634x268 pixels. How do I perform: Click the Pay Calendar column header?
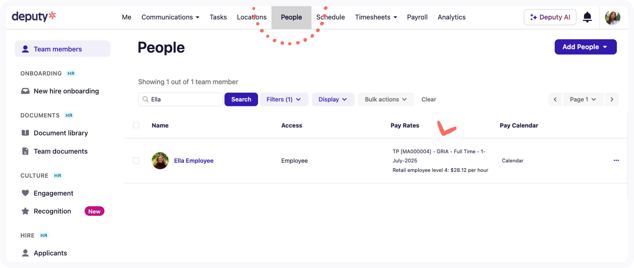pos(519,125)
